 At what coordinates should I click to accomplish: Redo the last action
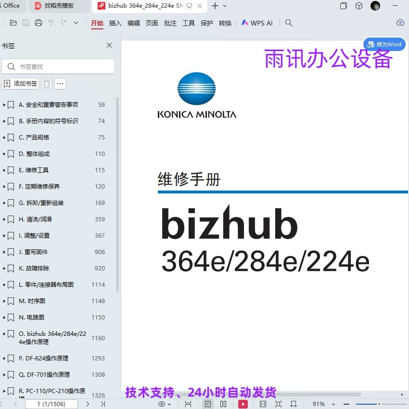pos(64,23)
